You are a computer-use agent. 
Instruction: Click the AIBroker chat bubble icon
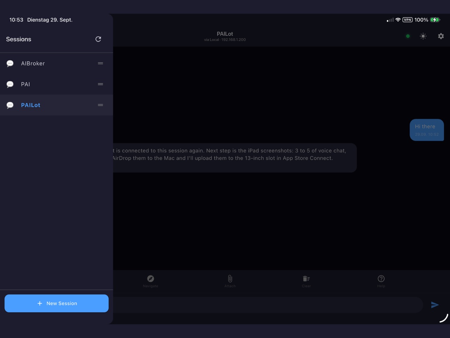10,64
